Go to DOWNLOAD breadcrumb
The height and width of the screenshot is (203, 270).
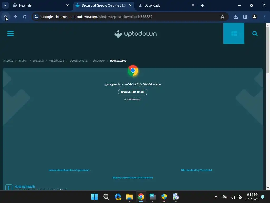99,61
